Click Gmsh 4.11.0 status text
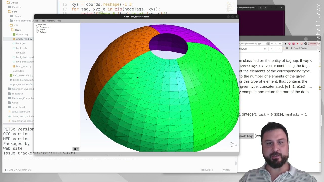Image resolution: width=324 pixels, height=182 pixels. click(69, 153)
